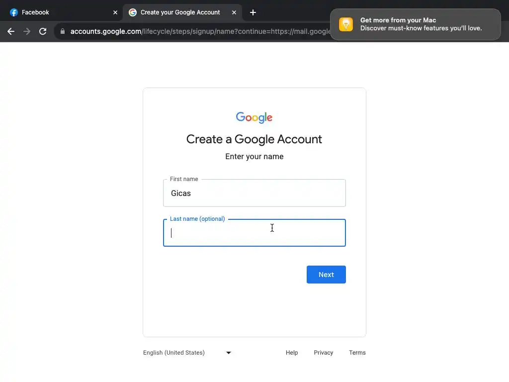
Task: Click the lock icon in address bar
Action: (63, 31)
